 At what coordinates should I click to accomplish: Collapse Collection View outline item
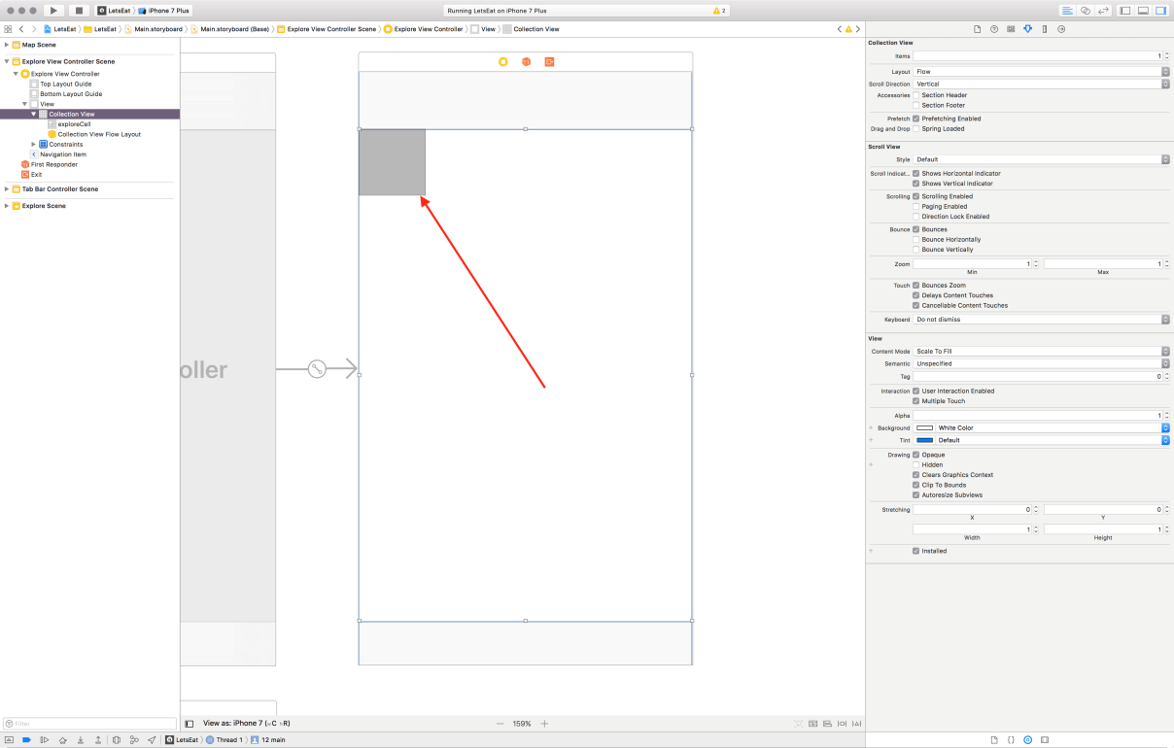[34, 114]
